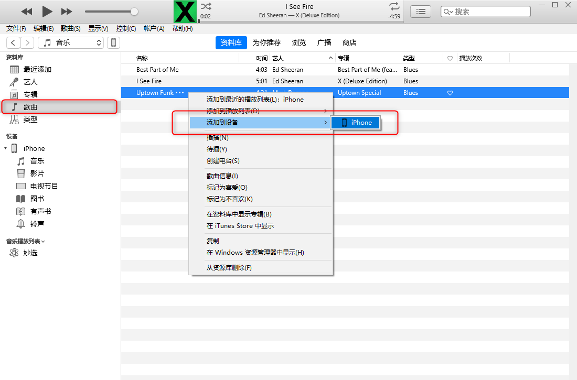
Task: Go back with the left arrow button
Action: click(13, 42)
